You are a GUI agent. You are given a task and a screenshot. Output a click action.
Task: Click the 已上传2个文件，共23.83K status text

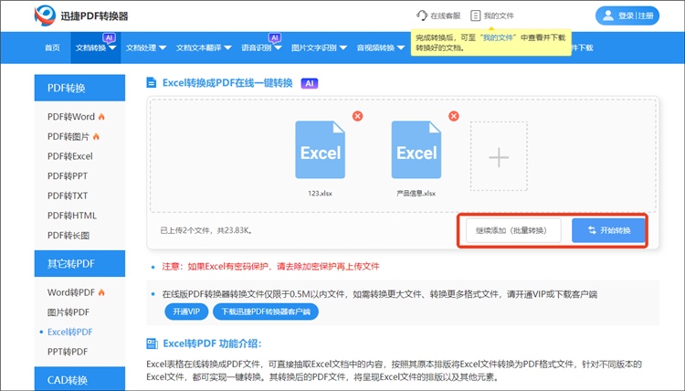[x=206, y=230]
